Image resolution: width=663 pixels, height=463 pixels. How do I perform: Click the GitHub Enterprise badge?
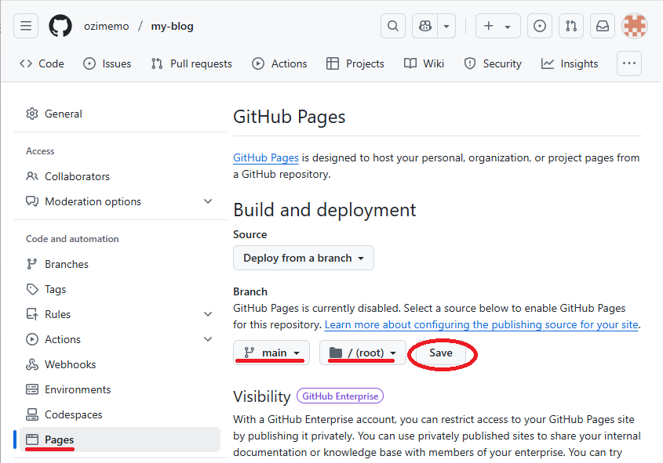[340, 396]
